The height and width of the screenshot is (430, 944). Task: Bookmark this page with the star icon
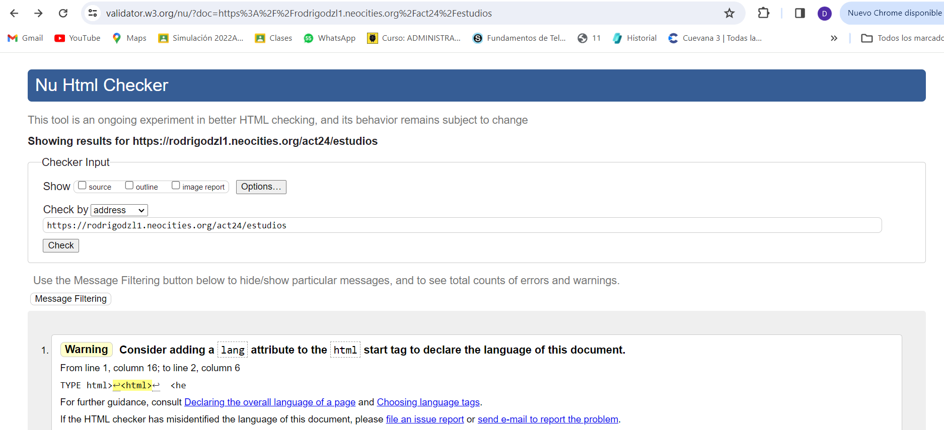pos(729,13)
